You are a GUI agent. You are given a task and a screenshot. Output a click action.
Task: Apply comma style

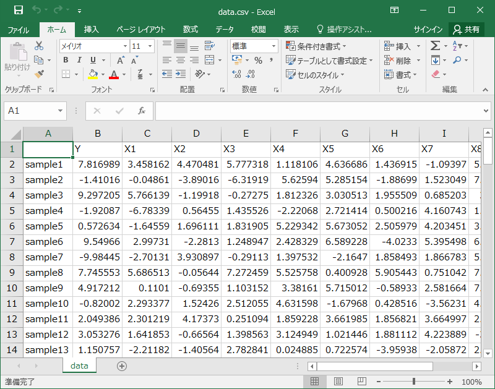click(x=272, y=60)
